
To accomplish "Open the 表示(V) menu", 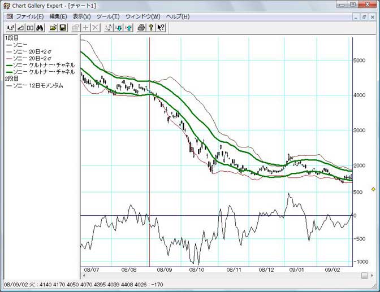I will 81,16.
